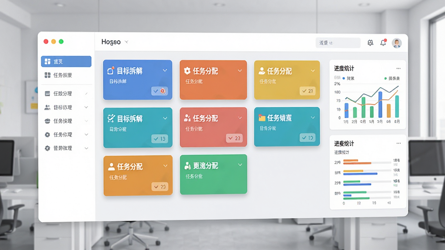
Task: Open the three-dot menu on the line chart panel
Action: point(399,68)
